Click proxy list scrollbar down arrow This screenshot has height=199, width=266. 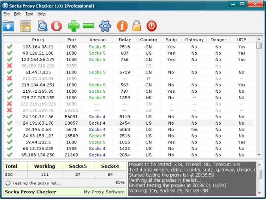coord(259,155)
